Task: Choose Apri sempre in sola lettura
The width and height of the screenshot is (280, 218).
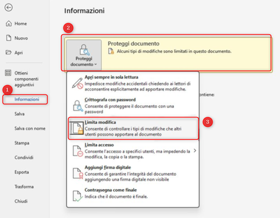Action: click(x=133, y=83)
